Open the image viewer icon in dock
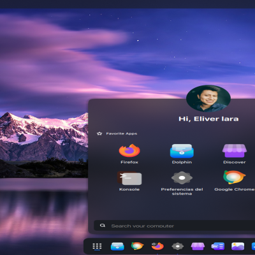This screenshot has height=255, width=255. tap(238, 246)
